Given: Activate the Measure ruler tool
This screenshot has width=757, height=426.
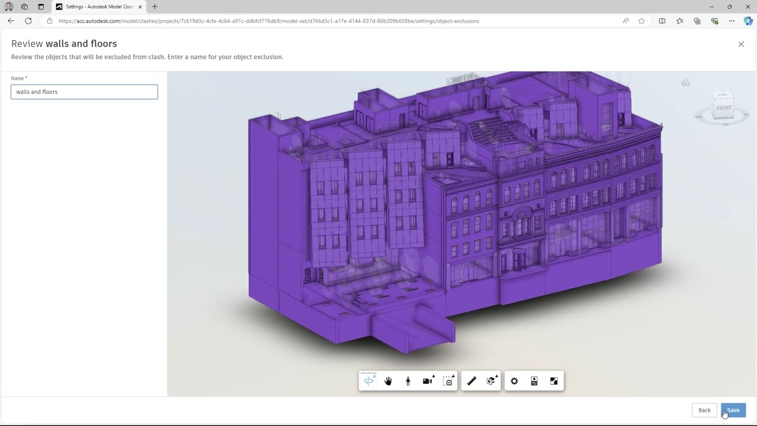Looking at the screenshot, I should point(471,381).
